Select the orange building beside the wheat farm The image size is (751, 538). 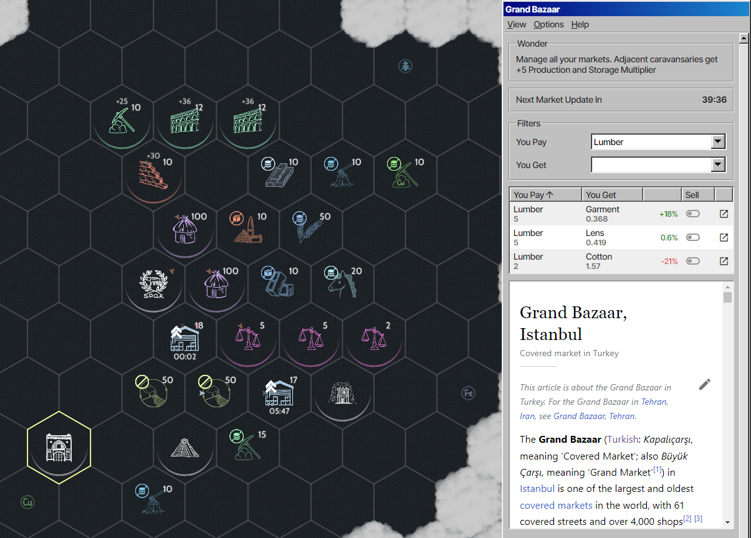[x=248, y=227]
